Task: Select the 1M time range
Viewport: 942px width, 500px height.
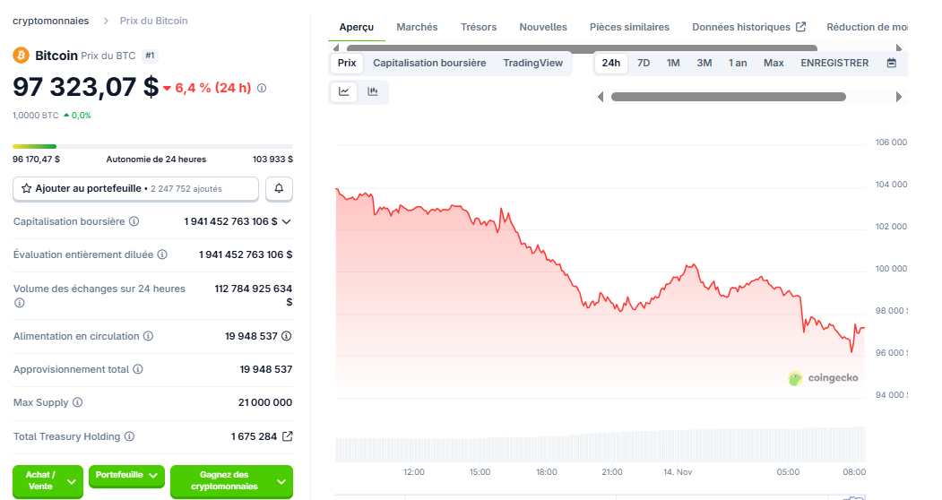Action: [673, 63]
